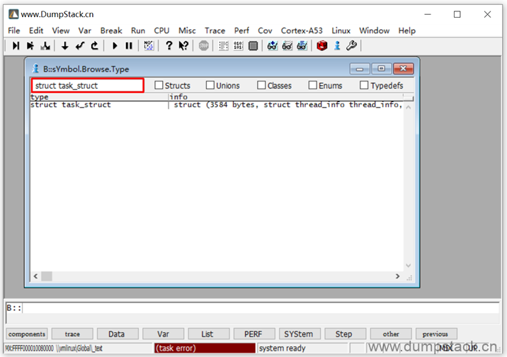Open the wrench settings icon
The width and height of the screenshot is (507, 357).
click(x=352, y=46)
